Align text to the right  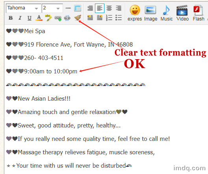pos(119,8)
